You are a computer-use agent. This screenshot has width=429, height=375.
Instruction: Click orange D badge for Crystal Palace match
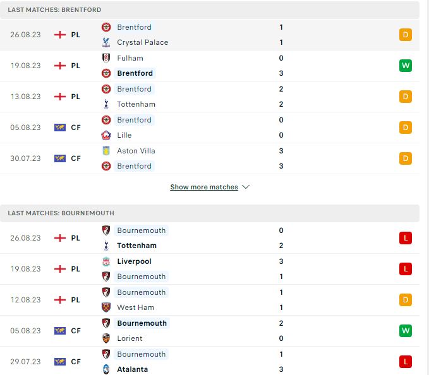(406, 35)
